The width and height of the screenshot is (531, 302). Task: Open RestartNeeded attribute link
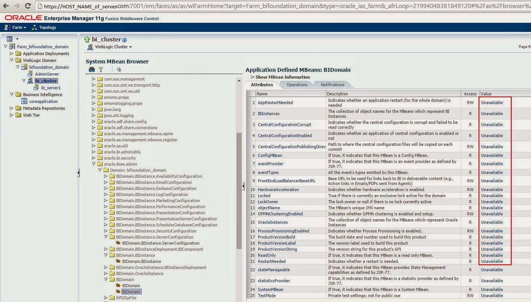(272, 261)
